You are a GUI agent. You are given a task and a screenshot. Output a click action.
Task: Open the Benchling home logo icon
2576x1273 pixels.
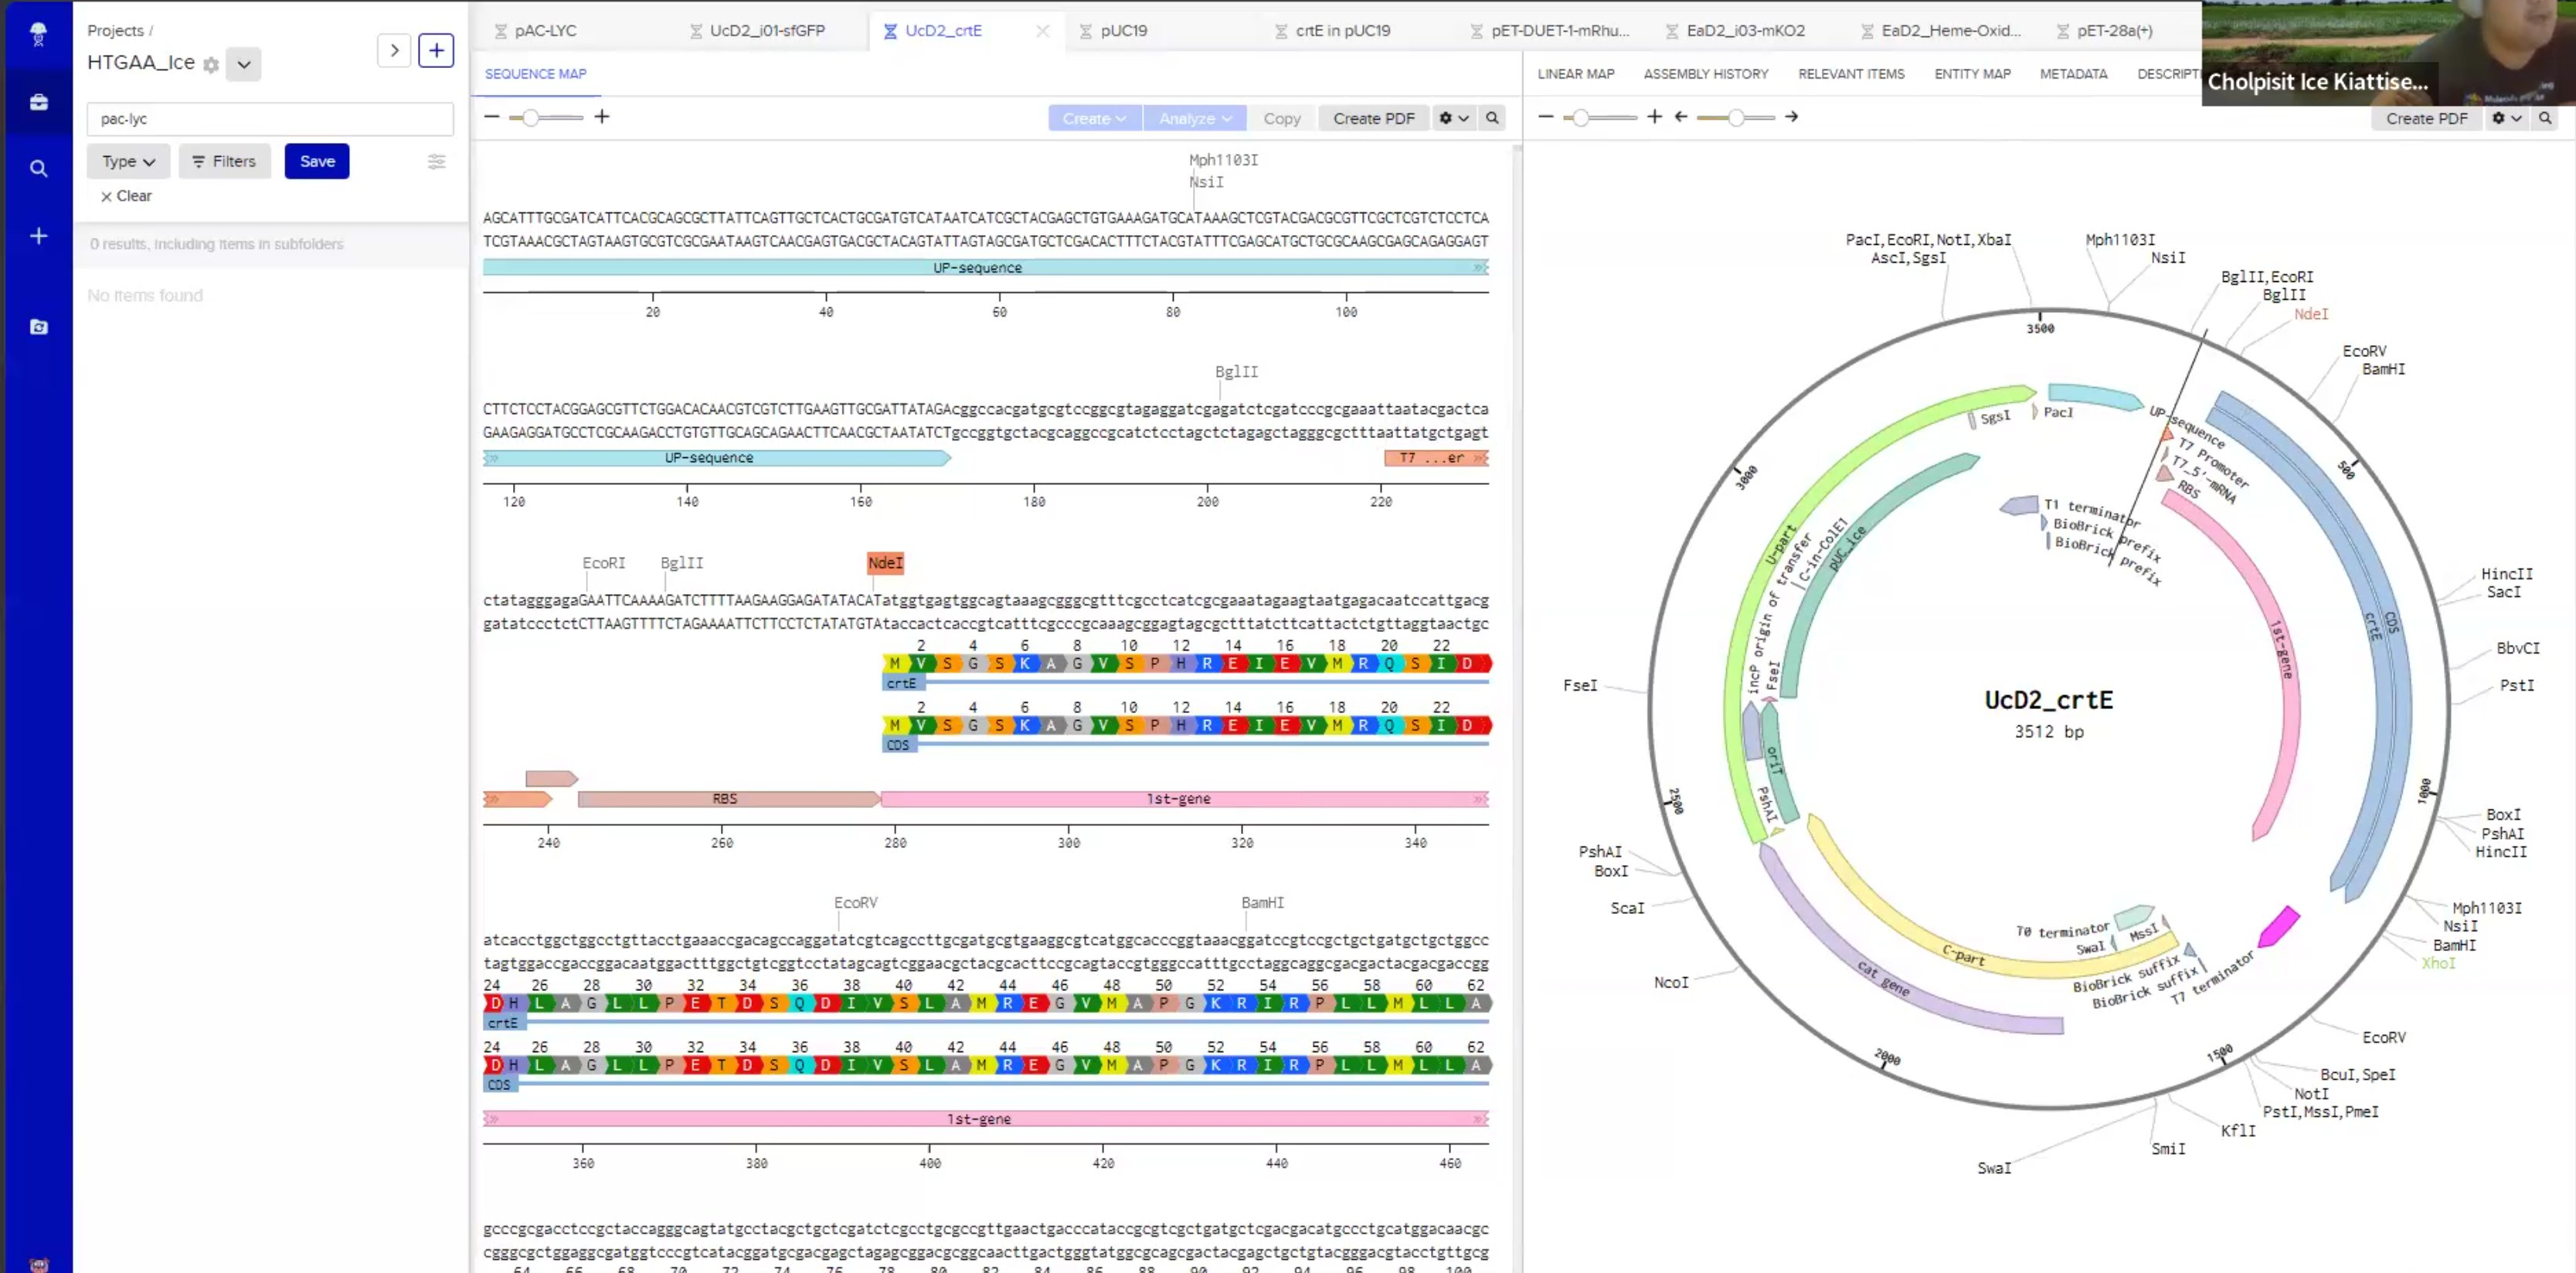[38, 34]
